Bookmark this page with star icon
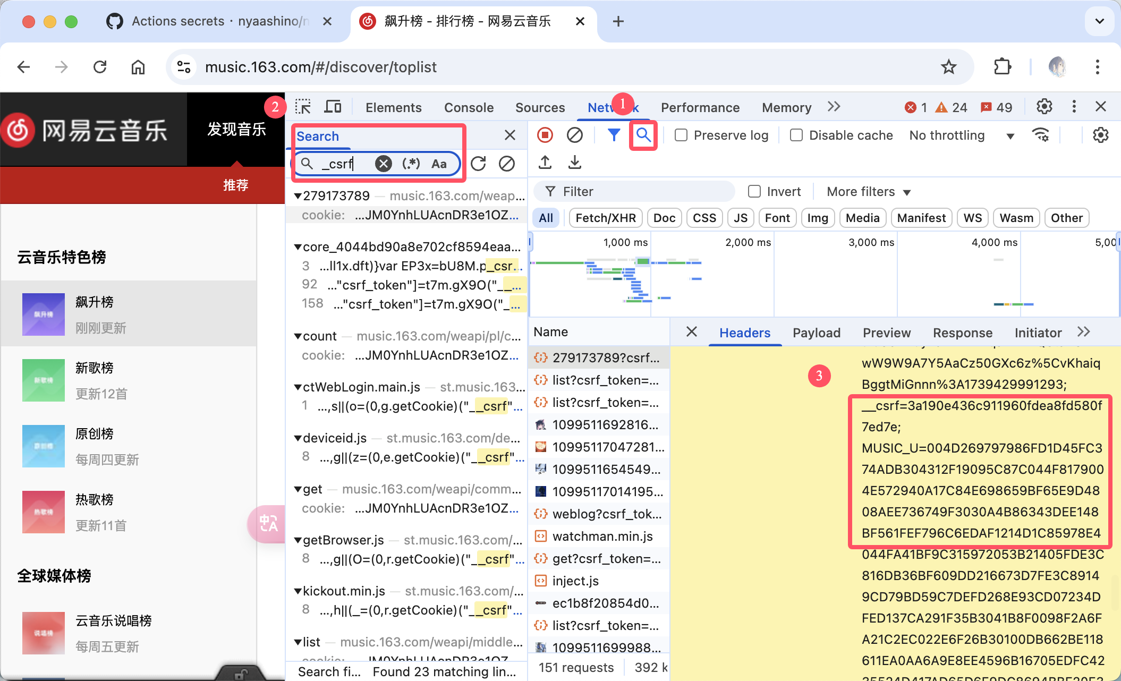Viewport: 1121px width, 681px height. pos(948,67)
